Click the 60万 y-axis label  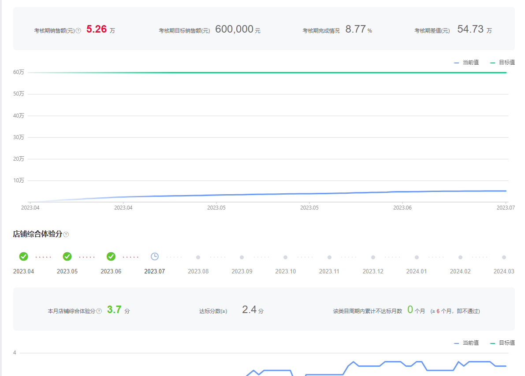(19, 72)
